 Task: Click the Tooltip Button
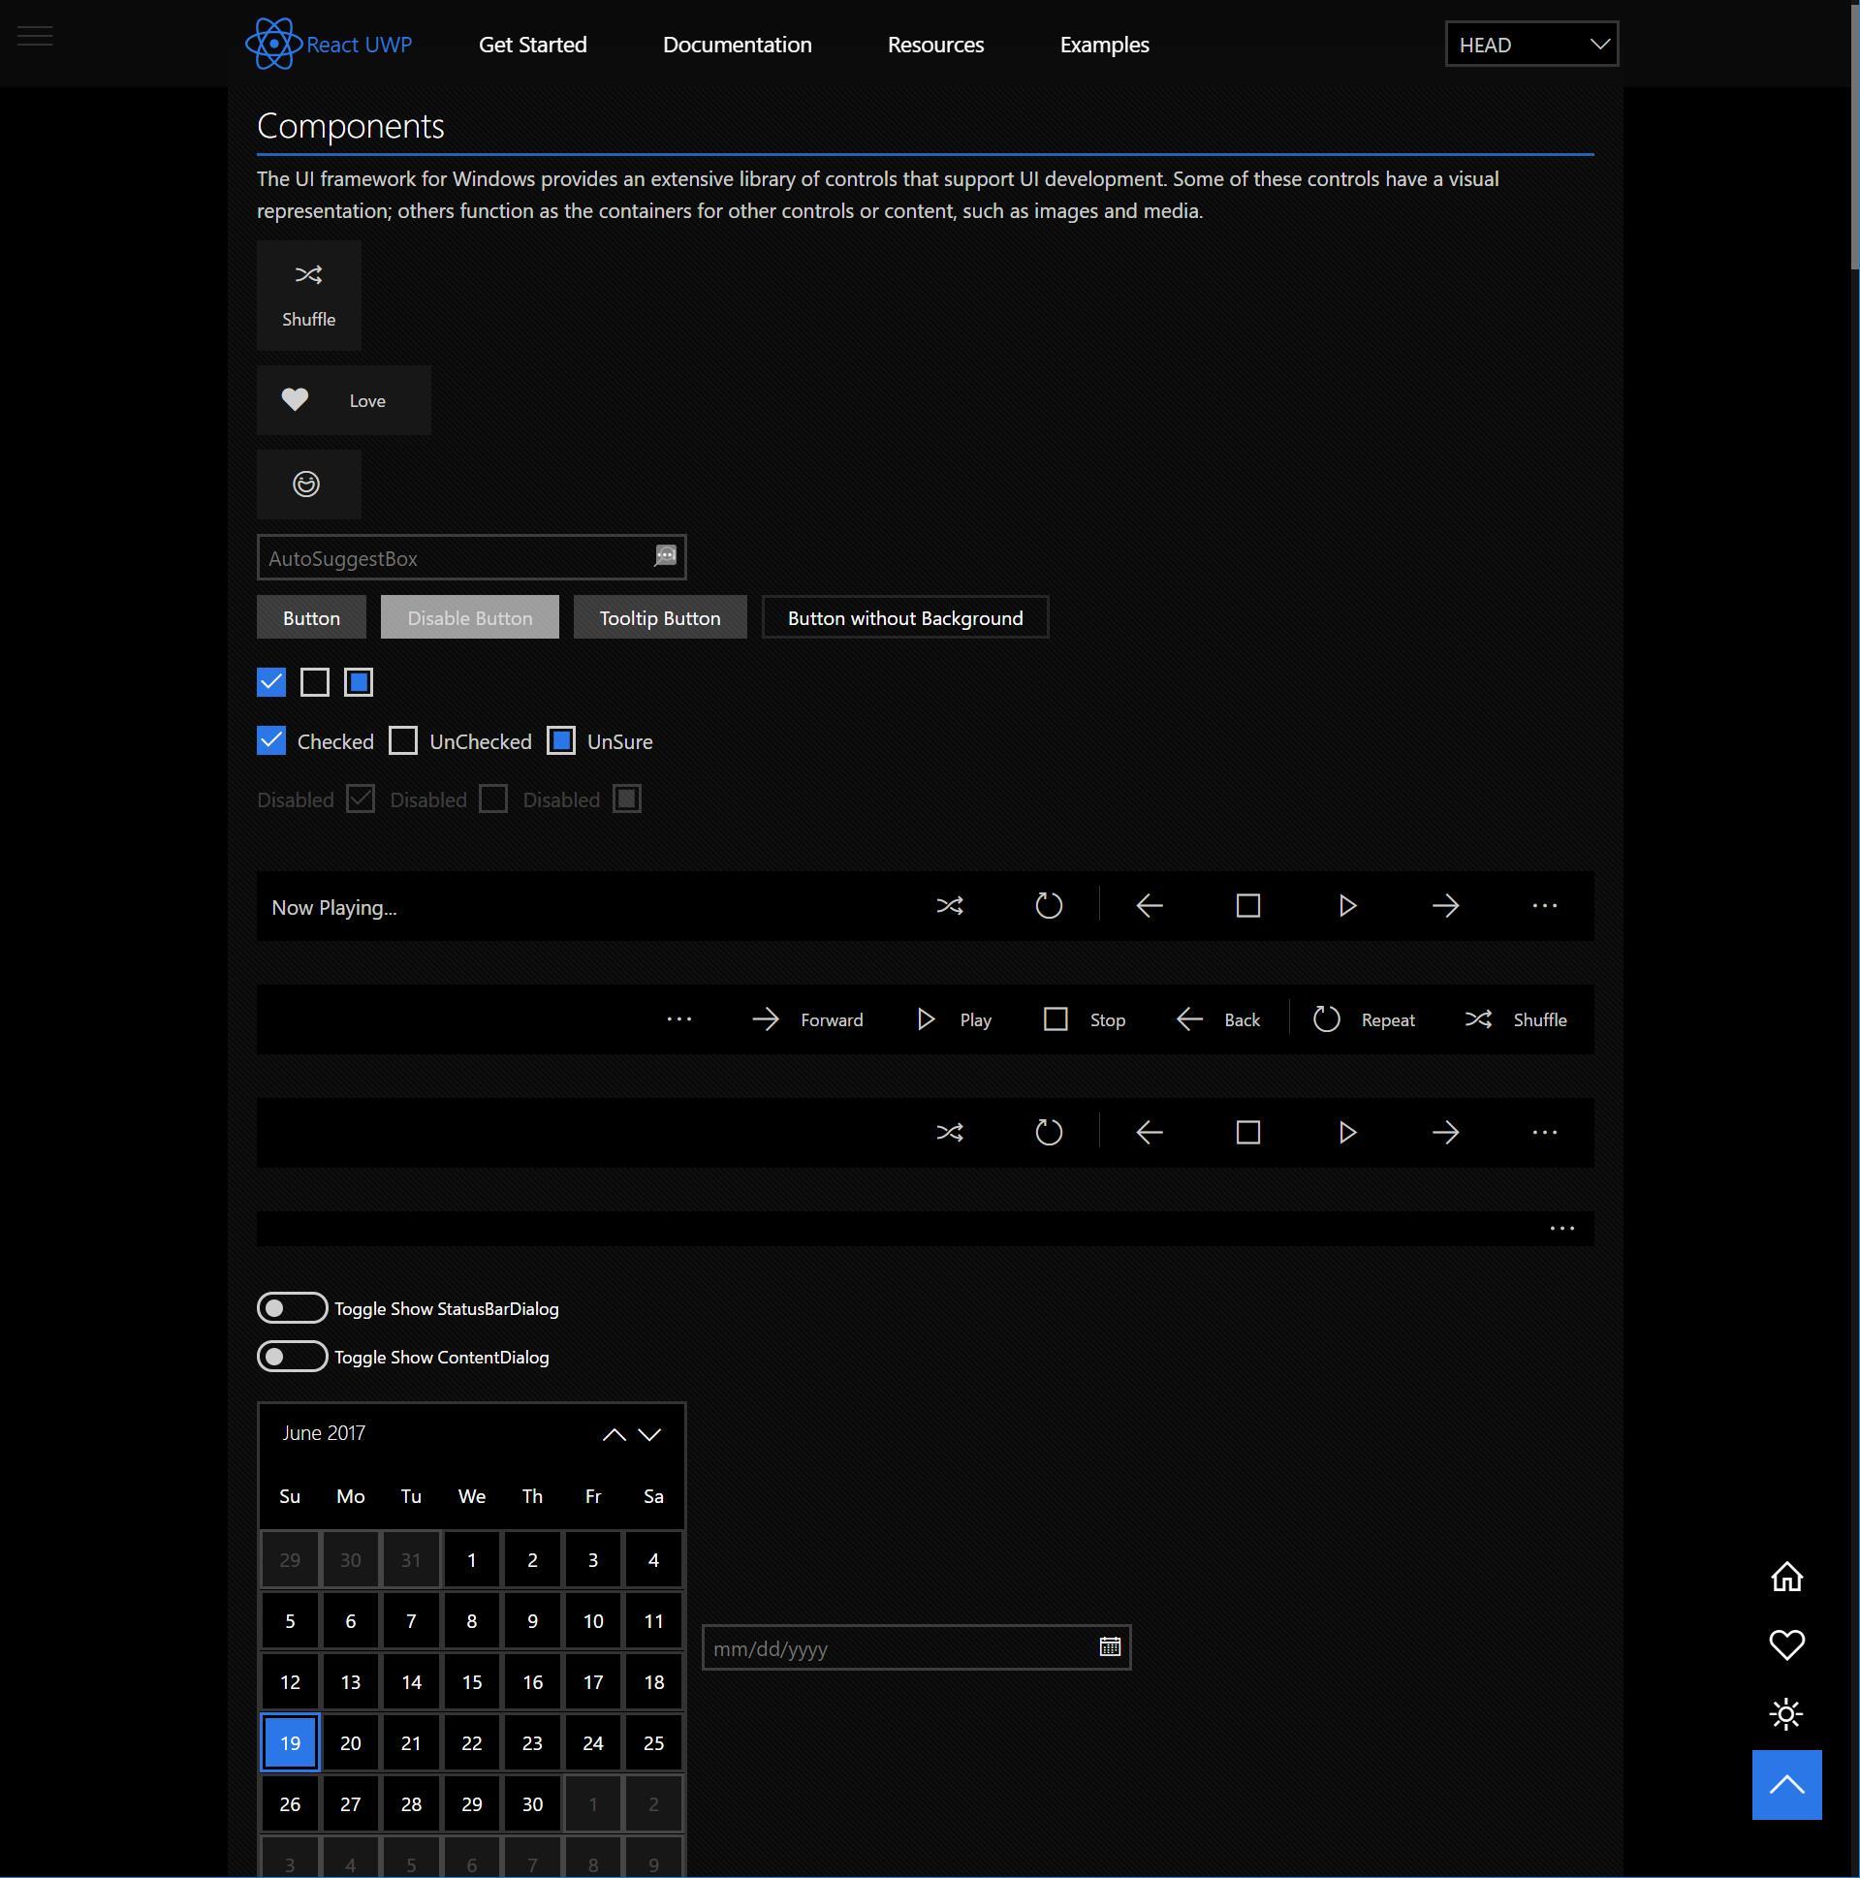(659, 617)
